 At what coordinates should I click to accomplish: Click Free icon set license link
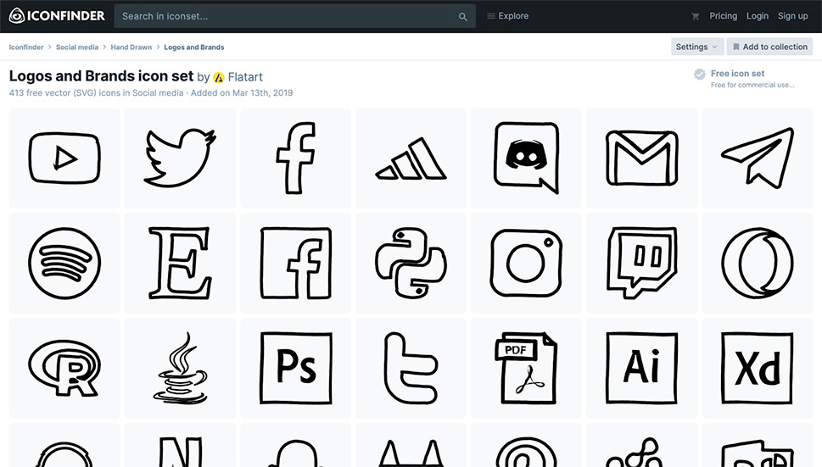point(737,73)
